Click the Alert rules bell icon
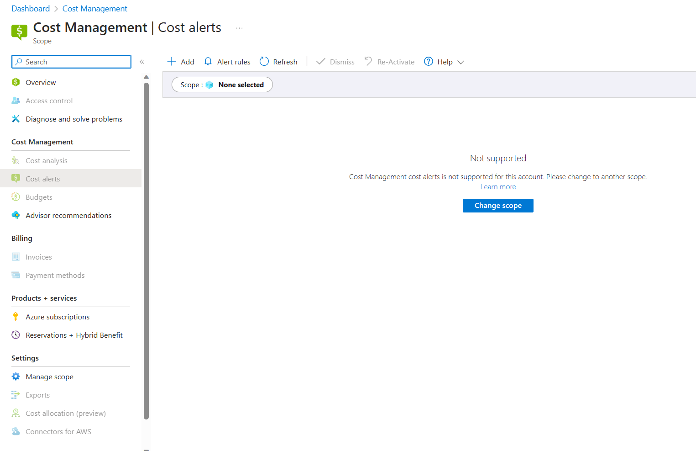The width and height of the screenshot is (696, 451). tap(208, 62)
